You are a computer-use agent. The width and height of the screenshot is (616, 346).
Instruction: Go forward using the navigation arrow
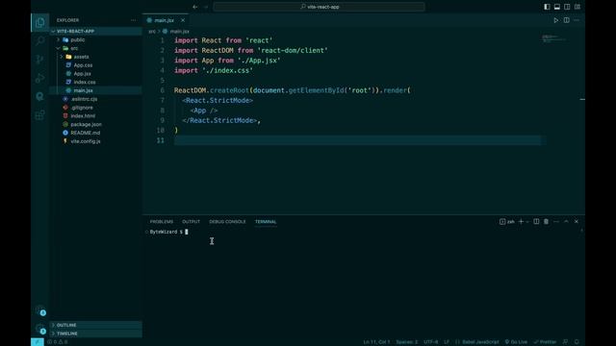click(x=205, y=7)
